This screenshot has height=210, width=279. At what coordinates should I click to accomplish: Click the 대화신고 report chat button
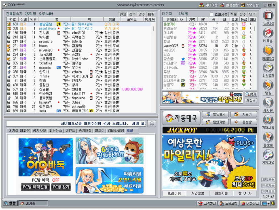click(250, 203)
